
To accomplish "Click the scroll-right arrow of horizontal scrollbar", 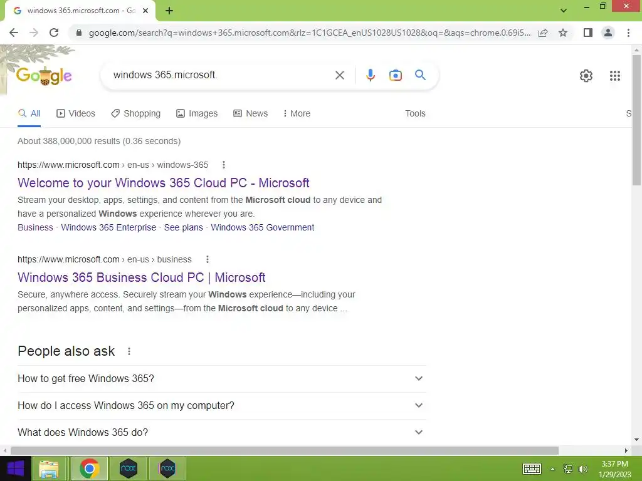I will coord(626,450).
